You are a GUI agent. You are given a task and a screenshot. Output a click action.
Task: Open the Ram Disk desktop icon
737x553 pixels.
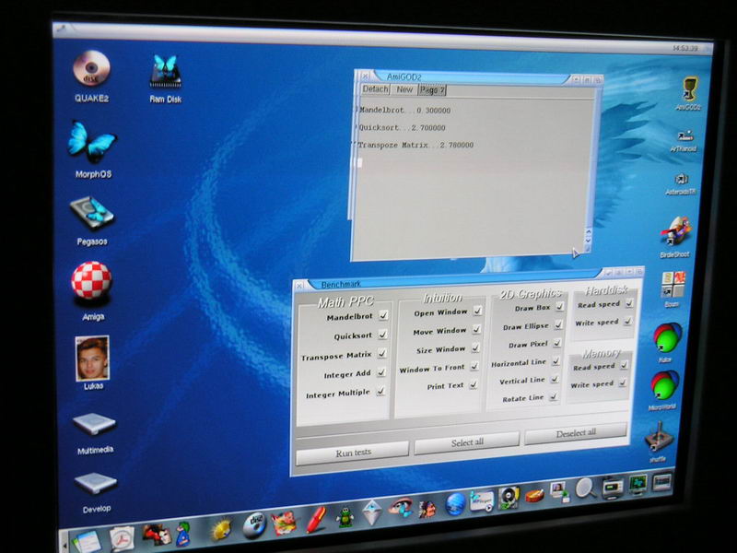[165, 72]
